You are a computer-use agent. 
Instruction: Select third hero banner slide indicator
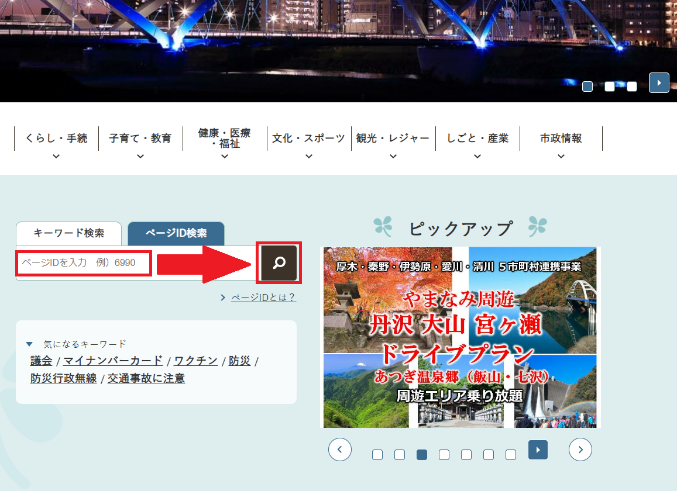tap(632, 87)
